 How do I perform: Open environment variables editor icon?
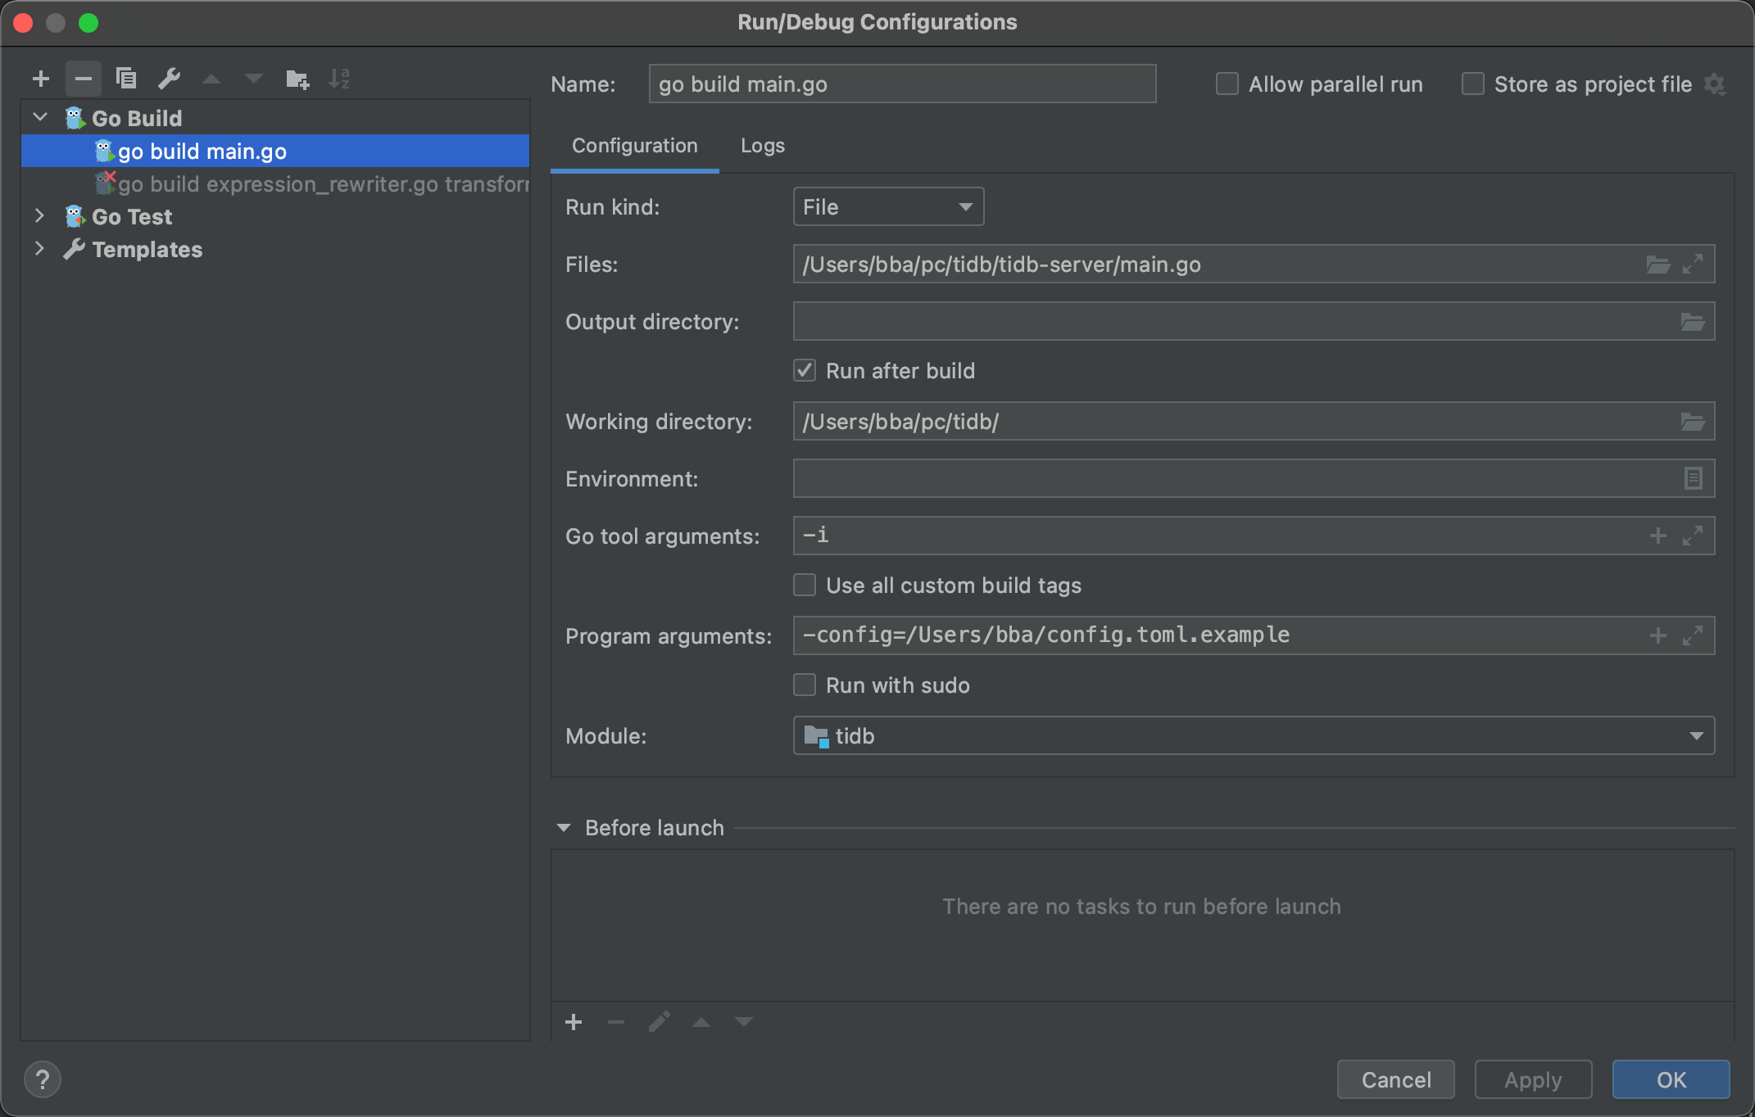(1693, 478)
